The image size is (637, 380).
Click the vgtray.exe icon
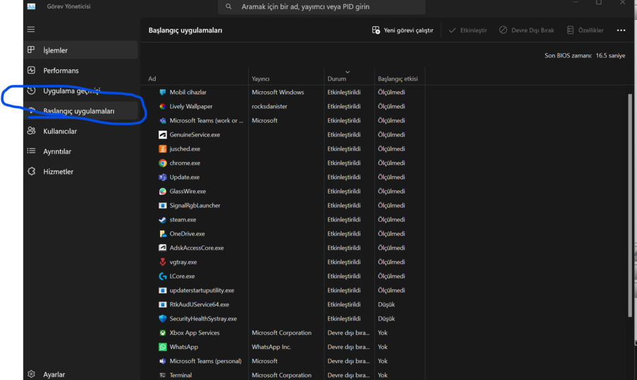click(x=163, y=262)
